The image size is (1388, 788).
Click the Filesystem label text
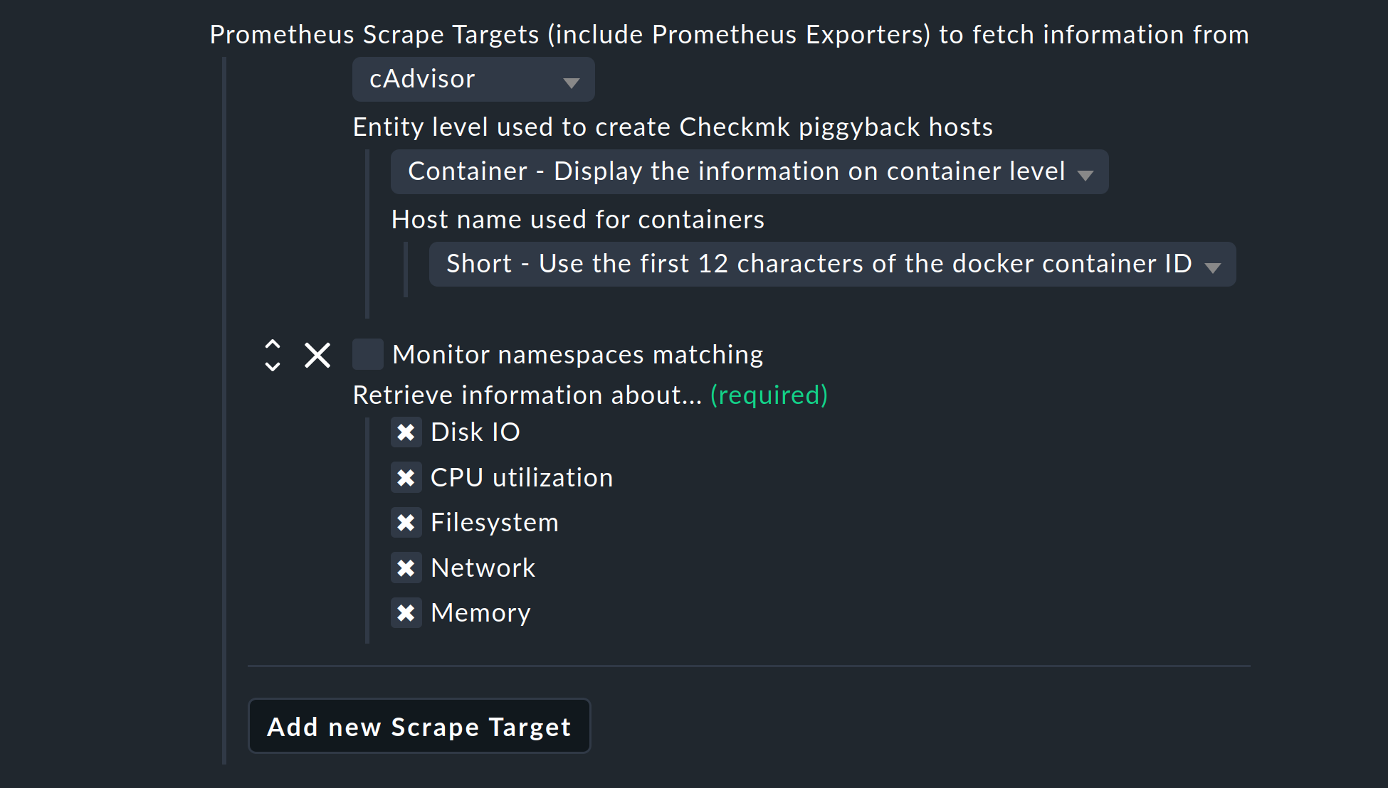point(494,523)
